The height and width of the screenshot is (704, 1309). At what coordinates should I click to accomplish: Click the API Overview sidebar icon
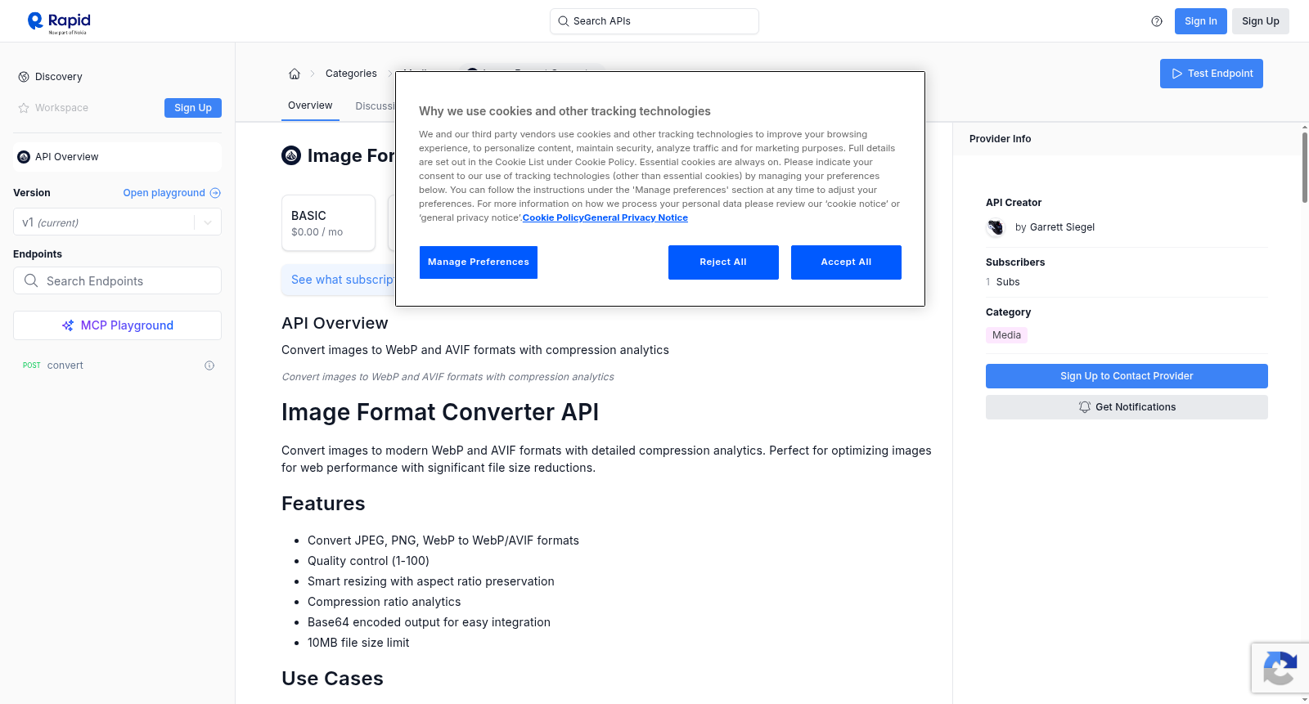(24, 157)
